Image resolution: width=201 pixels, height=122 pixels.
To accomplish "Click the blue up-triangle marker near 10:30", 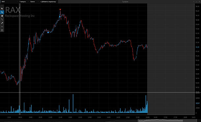I will coord(48,32).
